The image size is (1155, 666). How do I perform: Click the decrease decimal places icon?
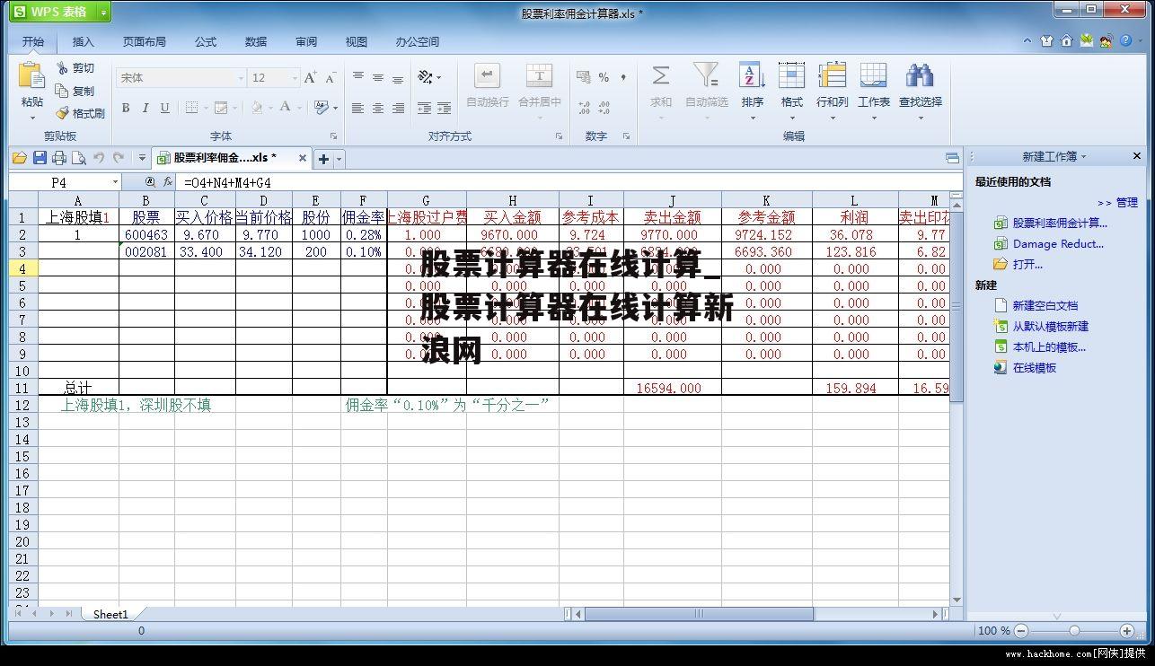tap(604, 108)
